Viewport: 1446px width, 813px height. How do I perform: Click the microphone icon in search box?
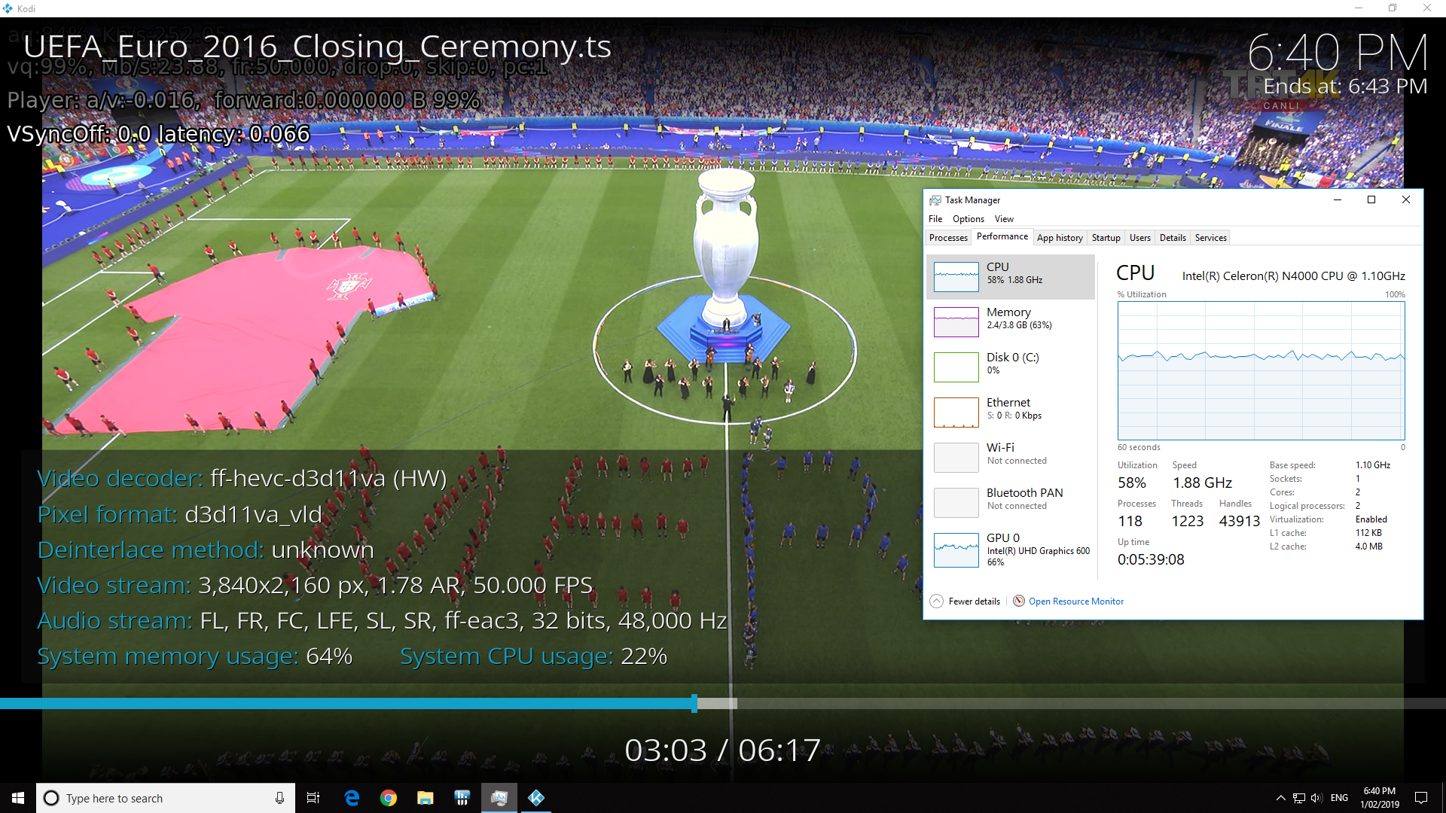(279, 798)
